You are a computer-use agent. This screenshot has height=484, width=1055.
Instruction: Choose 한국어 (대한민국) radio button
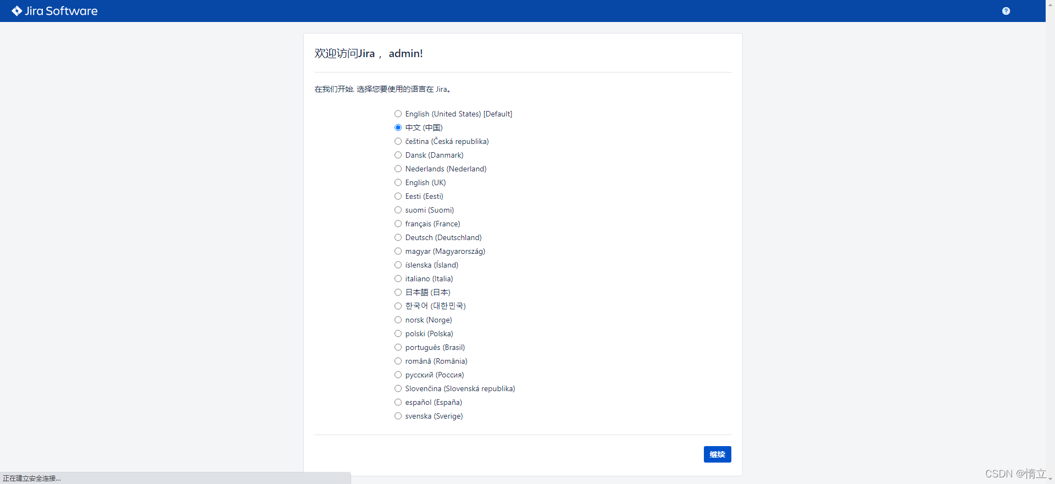(x=398, y=306)
